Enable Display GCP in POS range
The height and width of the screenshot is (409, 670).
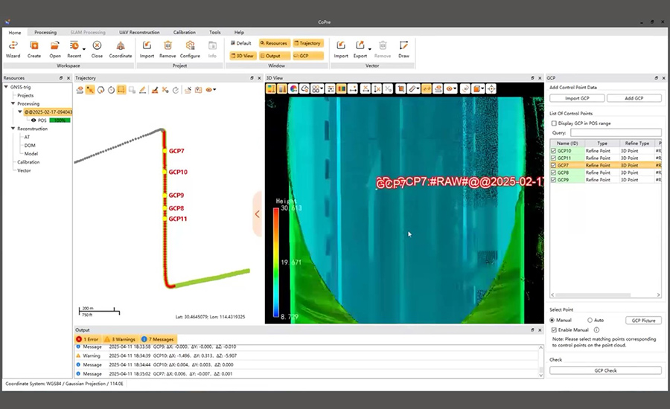[554, 123]
